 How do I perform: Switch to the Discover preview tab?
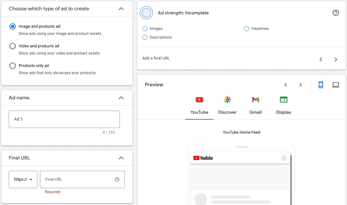click(227, 106)
